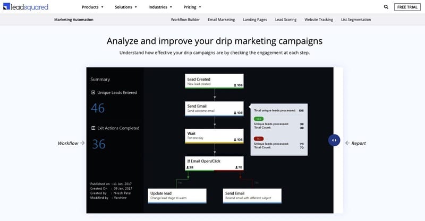Click the red NO badge
Image resolution: width=425 pixels, height=221 pixels.
[259, 138]
